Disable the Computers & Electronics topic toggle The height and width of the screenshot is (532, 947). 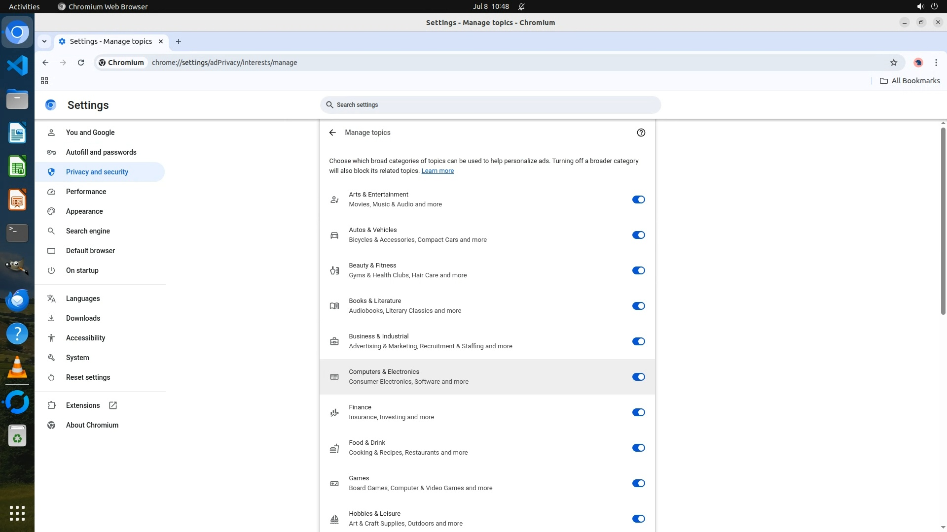[638, 377]
